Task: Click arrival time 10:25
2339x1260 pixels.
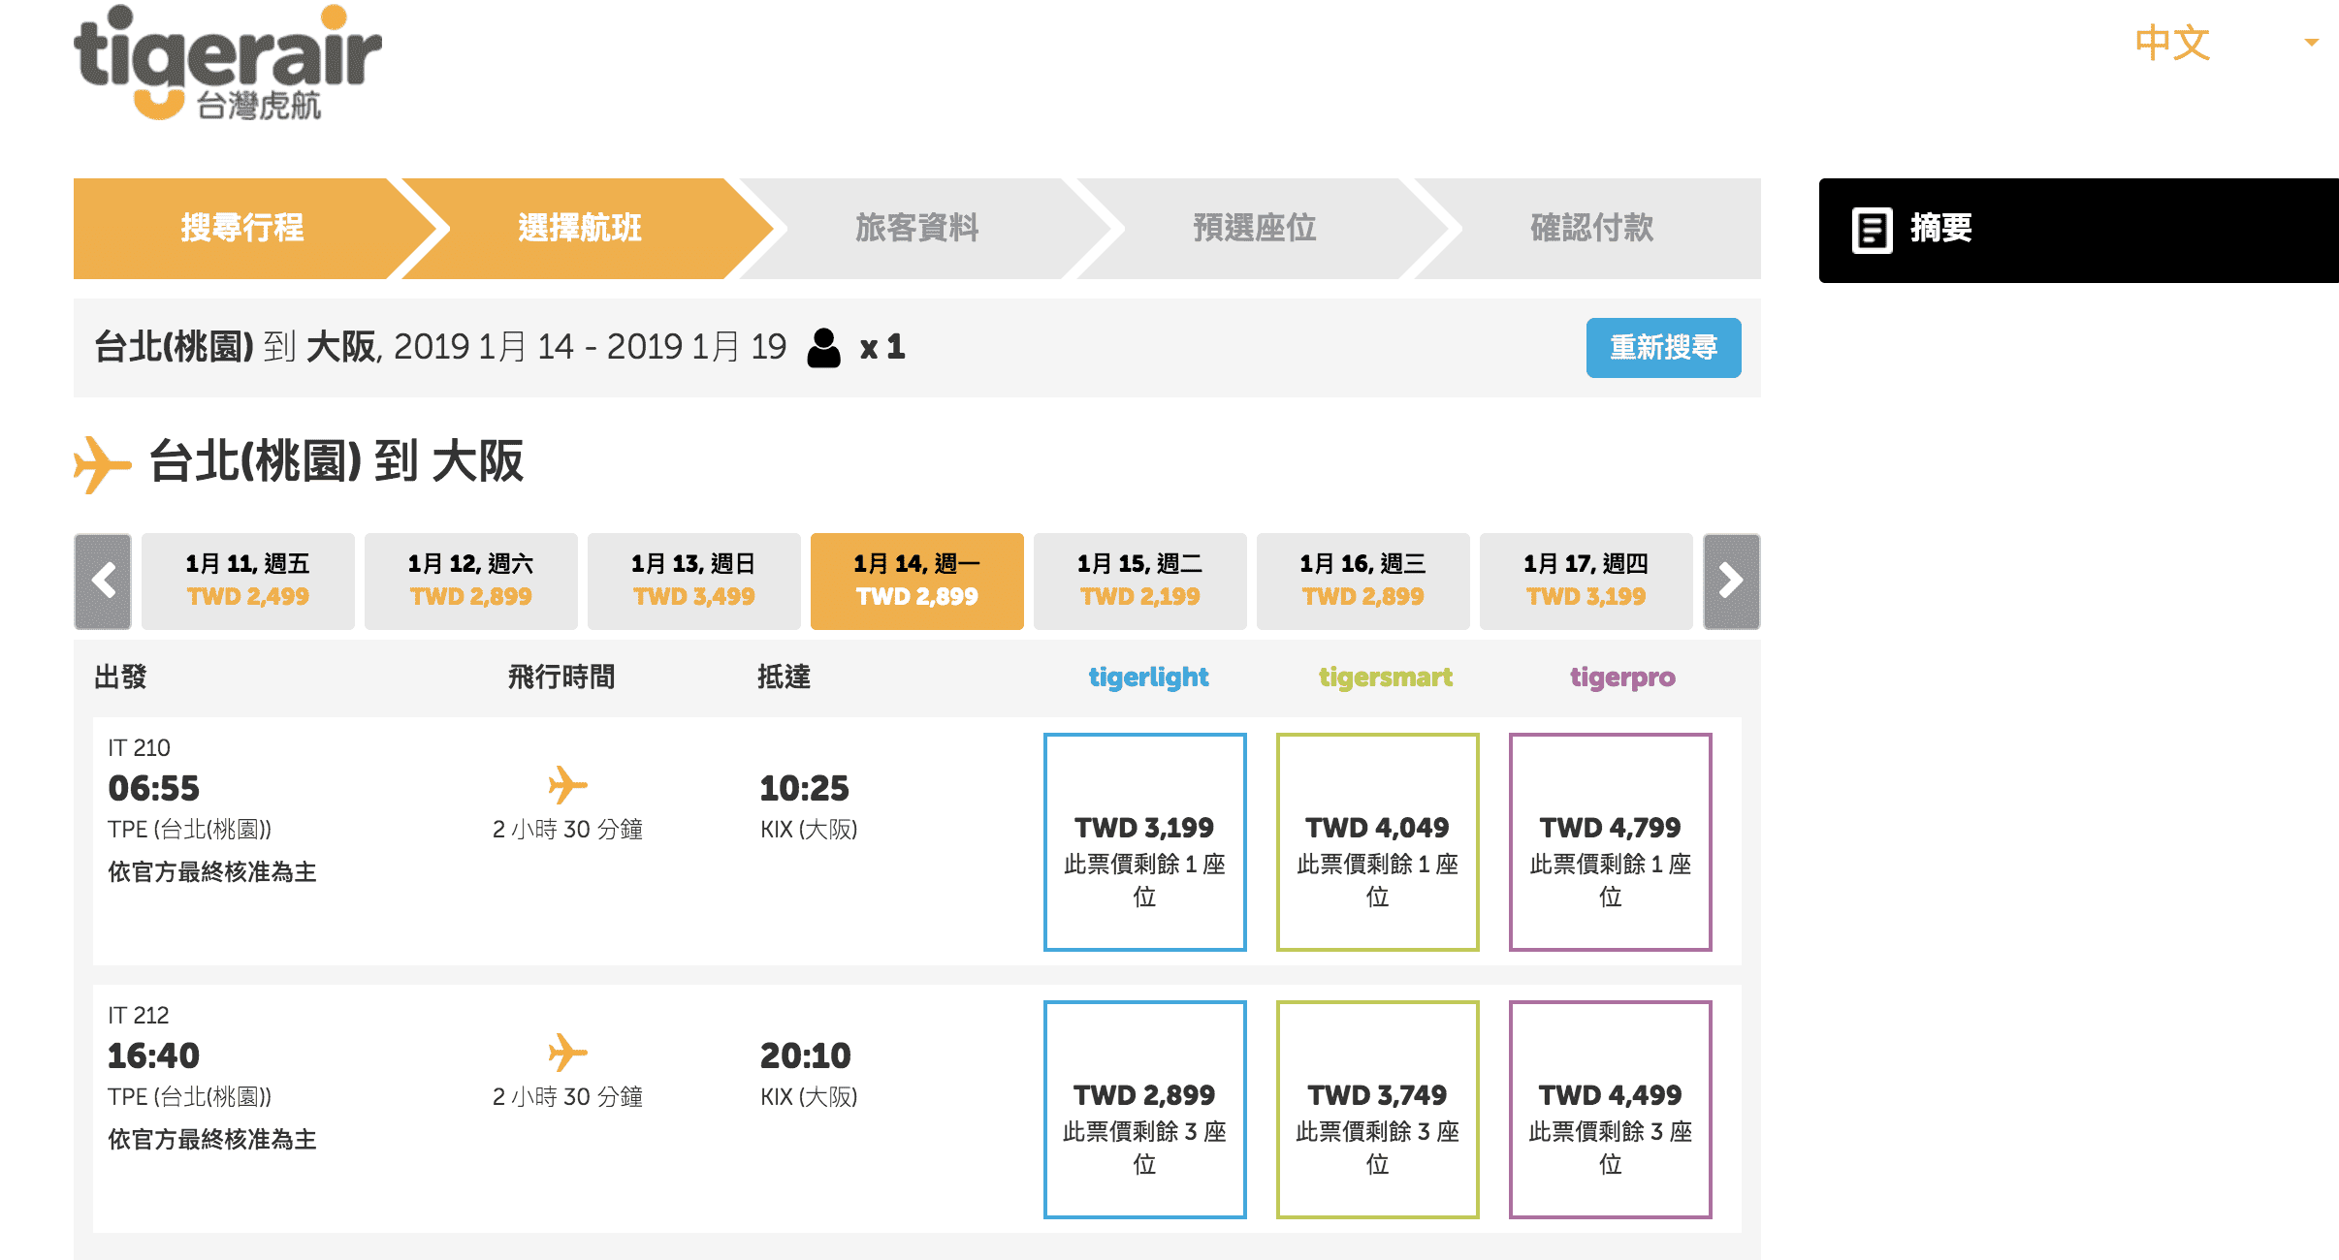Action: [x=805, y=789]
